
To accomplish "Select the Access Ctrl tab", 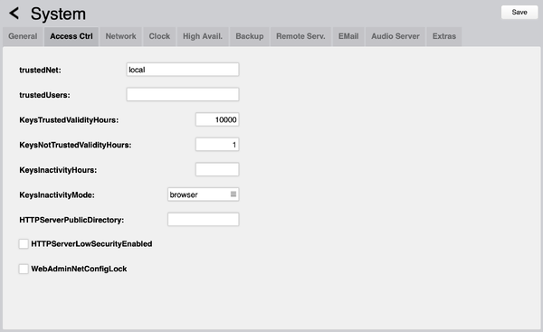I will [71, 36].
